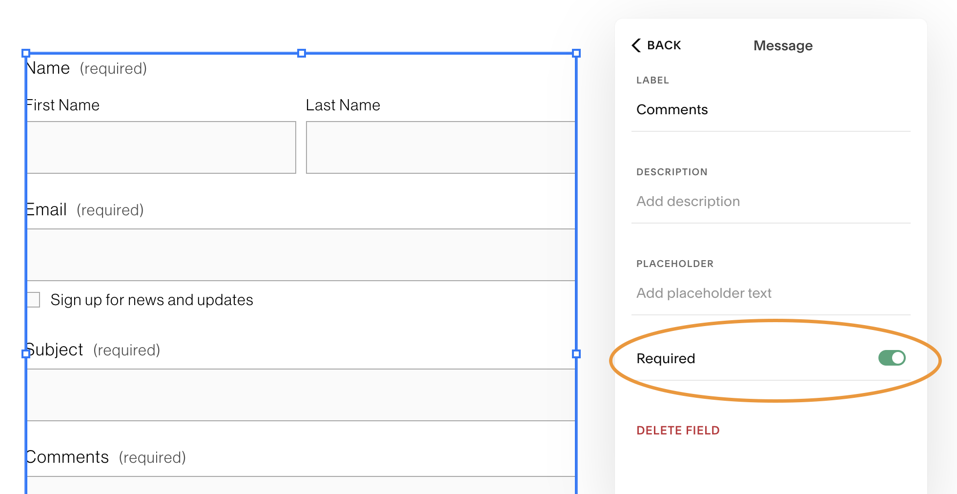Click DELETE FIELD to remove the Comments field
957x494 pixels.
678,430
